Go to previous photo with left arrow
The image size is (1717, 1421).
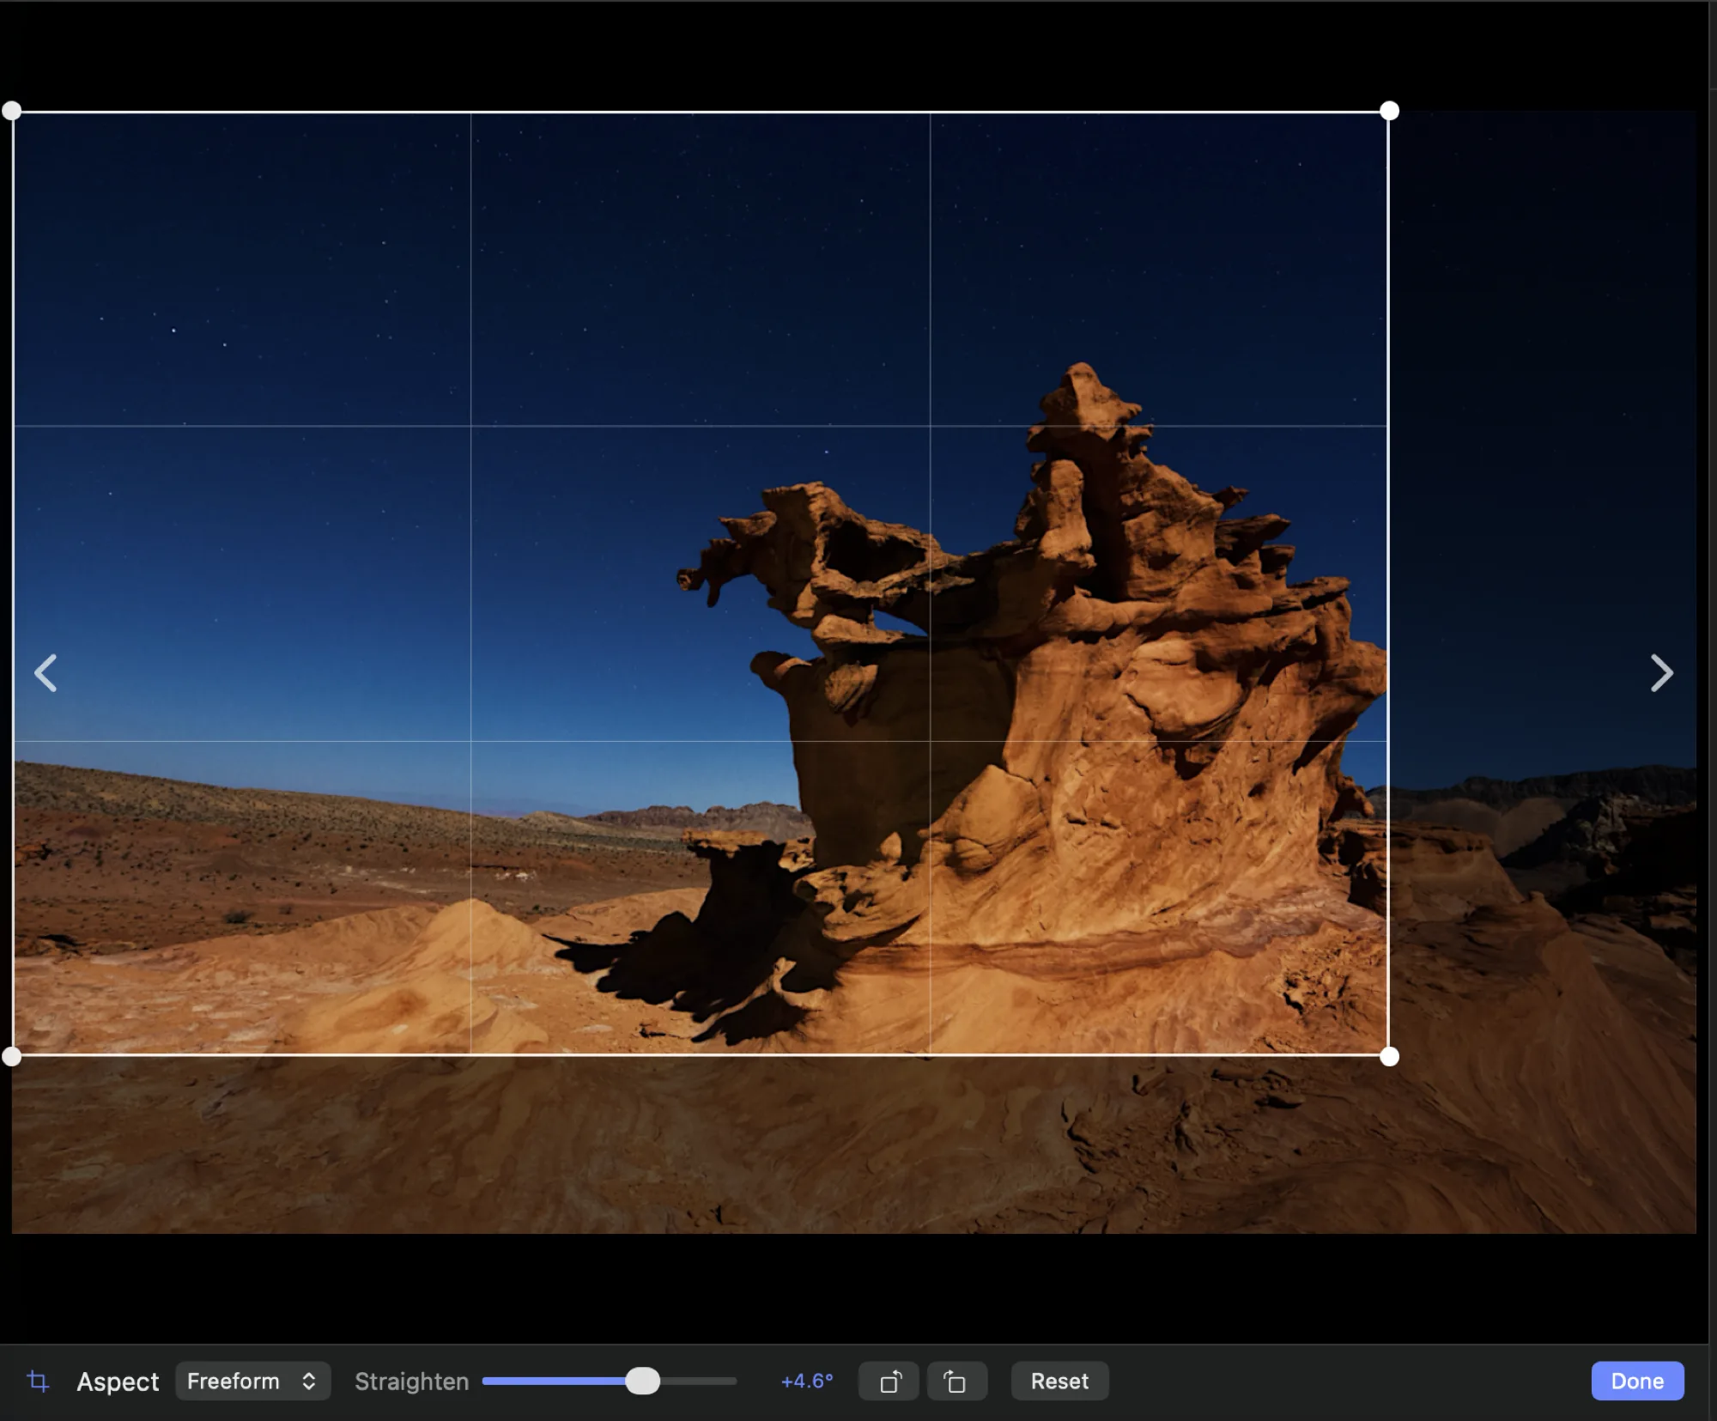click(x=46, y=673)
